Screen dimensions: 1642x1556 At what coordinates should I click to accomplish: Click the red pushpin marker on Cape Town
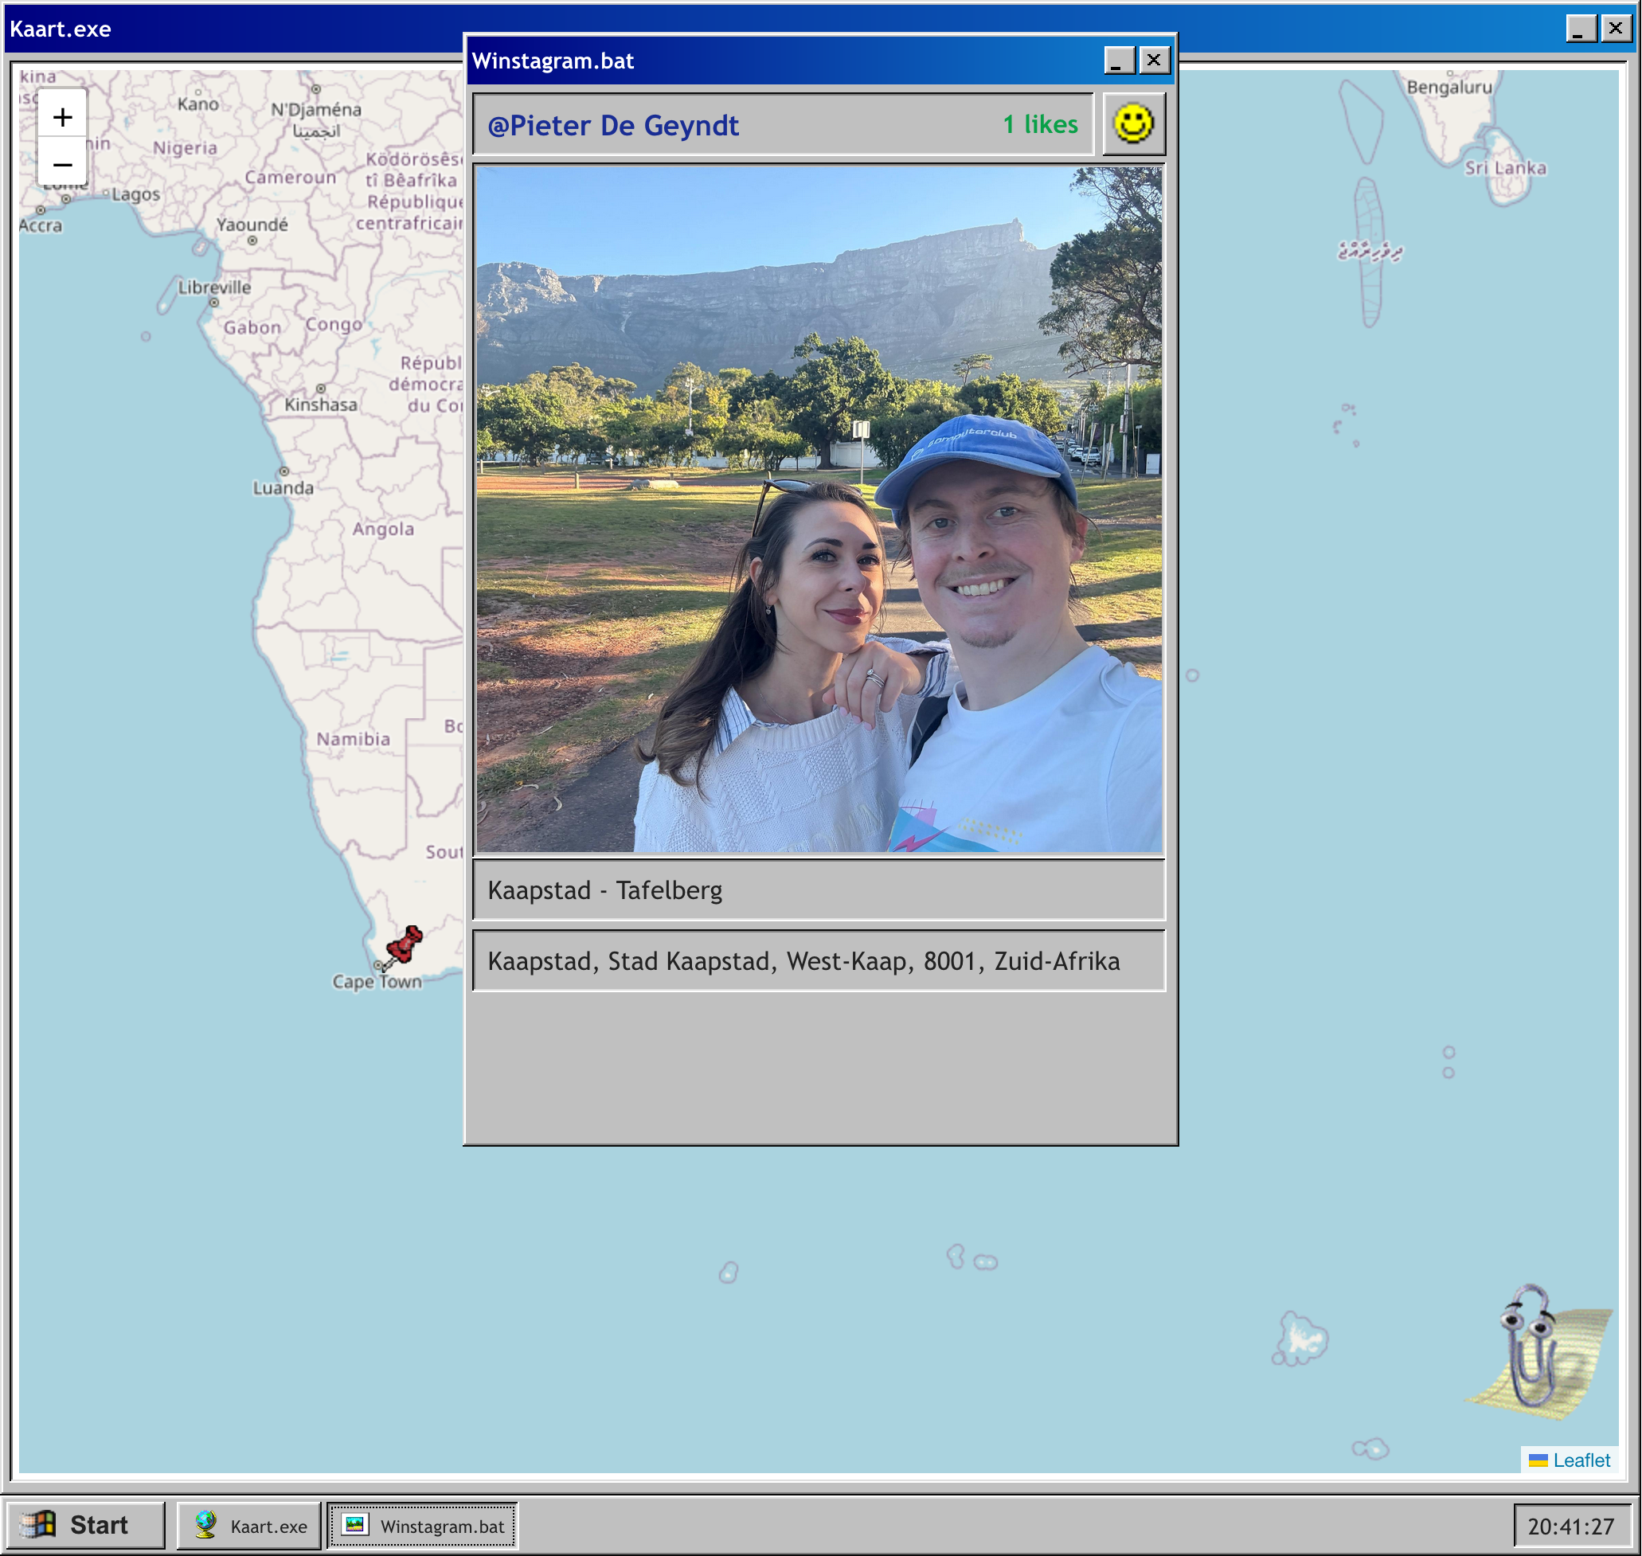point(404,945)
